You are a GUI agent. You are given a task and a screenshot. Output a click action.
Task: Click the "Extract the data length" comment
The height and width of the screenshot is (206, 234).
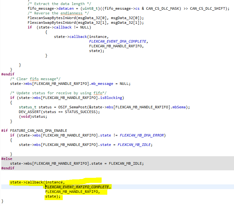coord(59,4)
